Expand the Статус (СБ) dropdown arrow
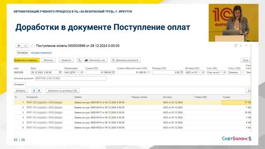The height and width of the screenshot is (149, 265). point(242,72)
